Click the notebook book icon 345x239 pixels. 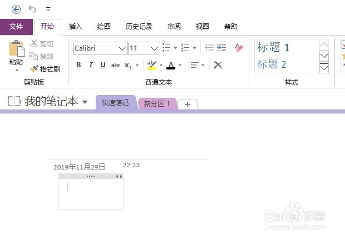tap(14, 101)
